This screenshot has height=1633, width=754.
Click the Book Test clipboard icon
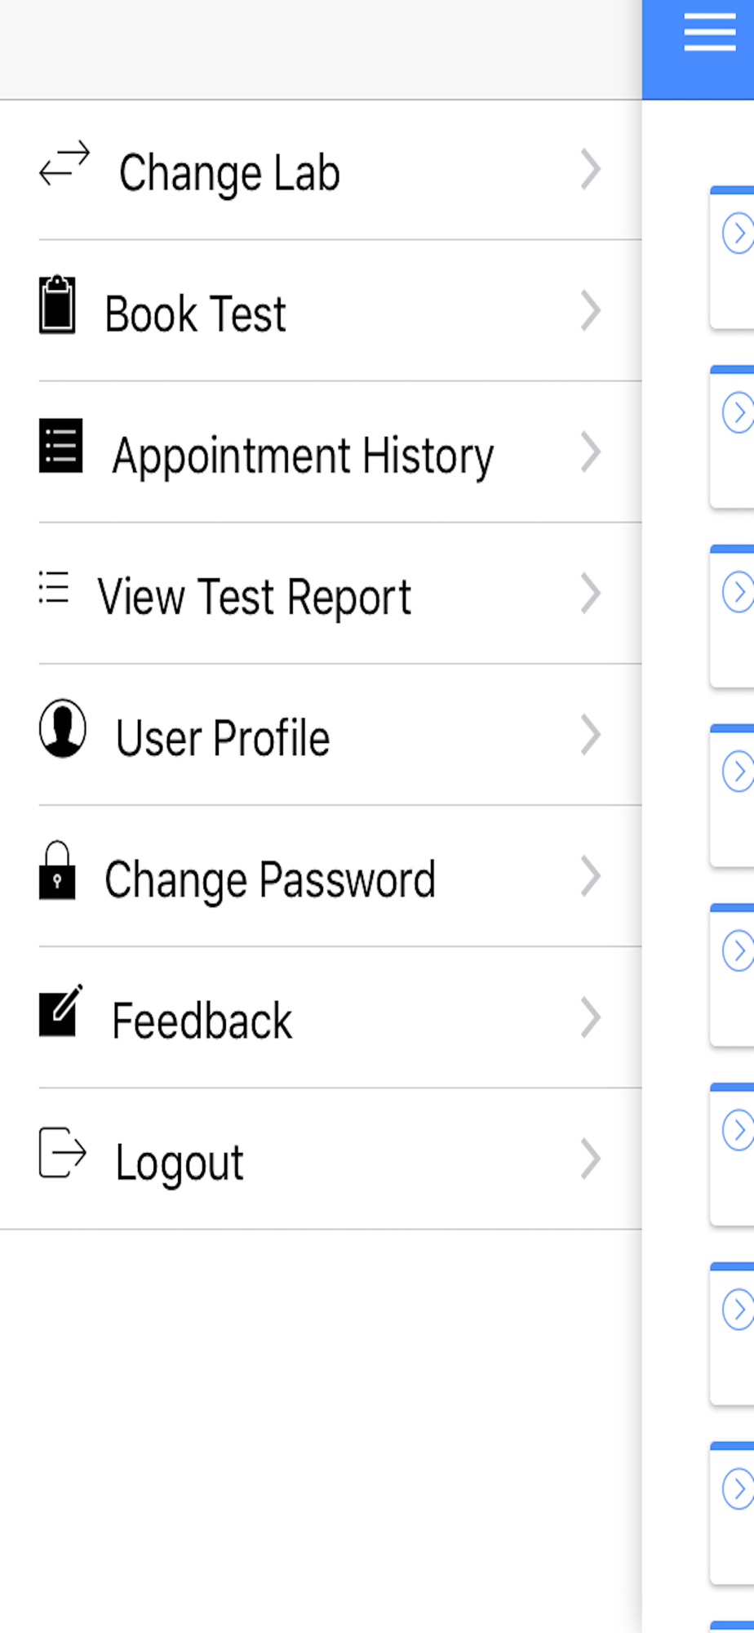tap(57, 305)
